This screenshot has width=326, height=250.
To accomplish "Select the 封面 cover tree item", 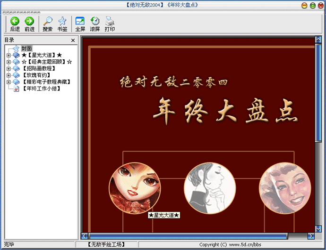I will click(x=26, y=48).
